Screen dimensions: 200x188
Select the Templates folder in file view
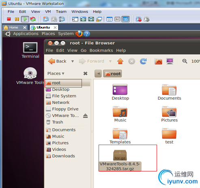[120, 136]
